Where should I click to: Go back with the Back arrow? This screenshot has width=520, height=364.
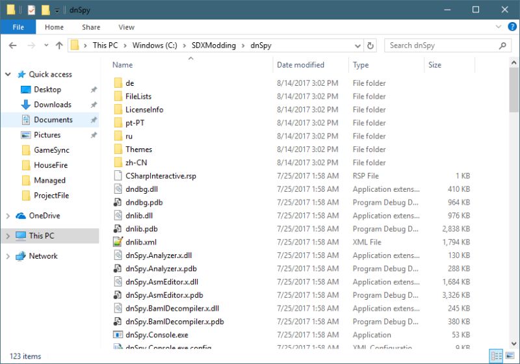coord(12,45)
